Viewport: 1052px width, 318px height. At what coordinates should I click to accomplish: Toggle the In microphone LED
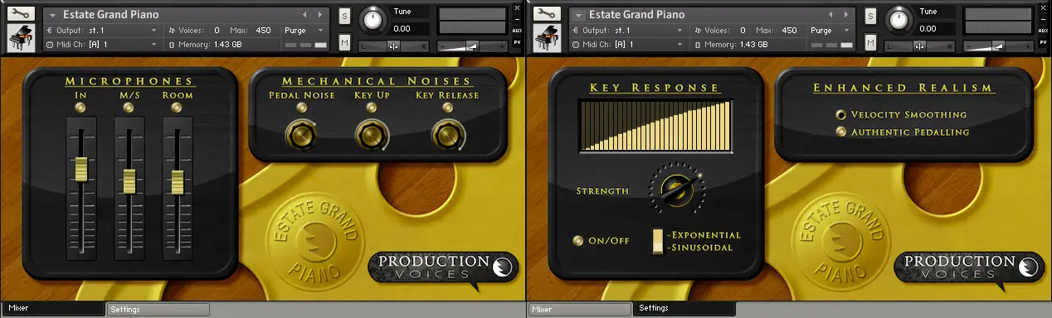coord(80,108)
